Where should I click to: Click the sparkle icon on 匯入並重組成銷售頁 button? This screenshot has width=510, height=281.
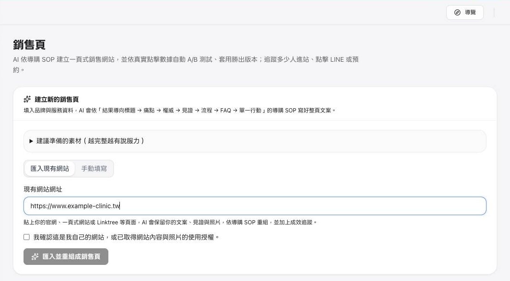coord(35,257)
